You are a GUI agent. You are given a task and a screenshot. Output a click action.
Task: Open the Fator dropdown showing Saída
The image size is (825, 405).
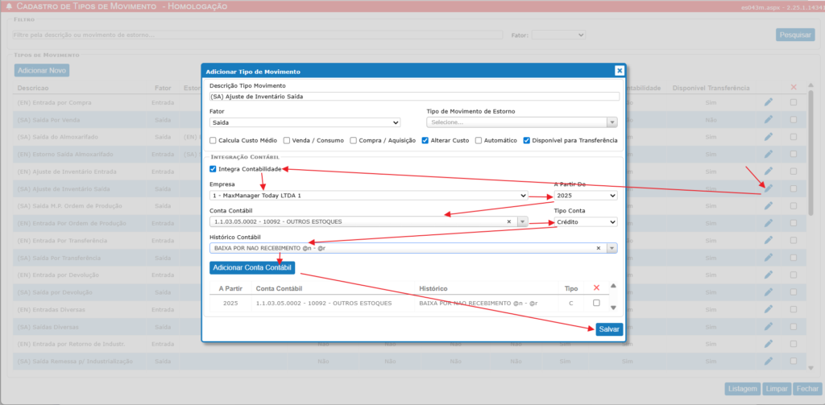pos(305,122)
